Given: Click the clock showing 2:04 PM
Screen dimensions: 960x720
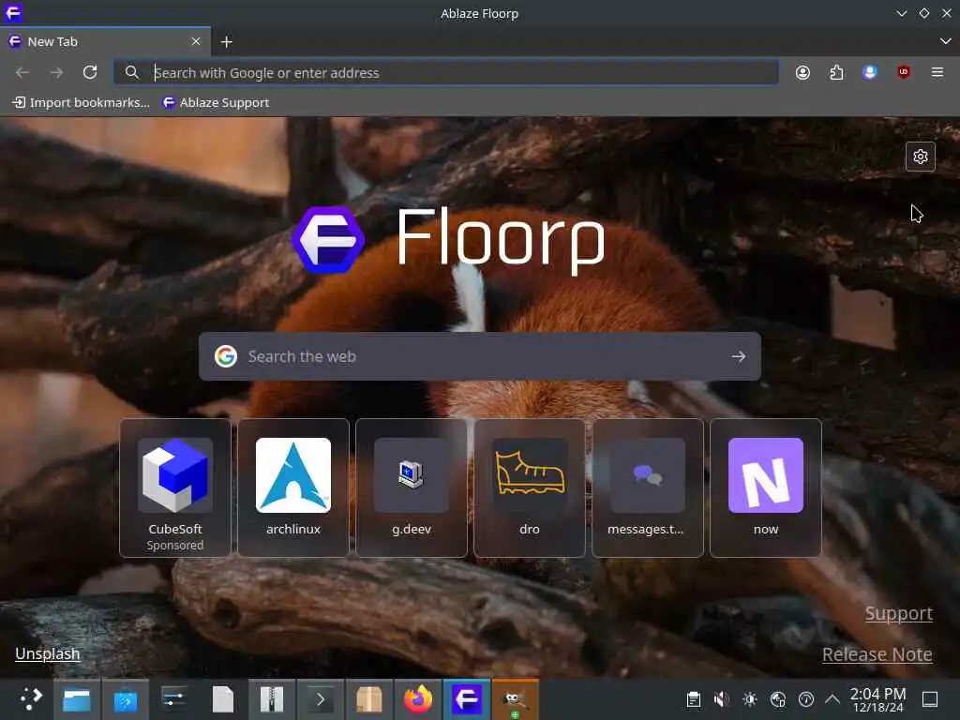Looking at the screenshot, I should (877, 699).
